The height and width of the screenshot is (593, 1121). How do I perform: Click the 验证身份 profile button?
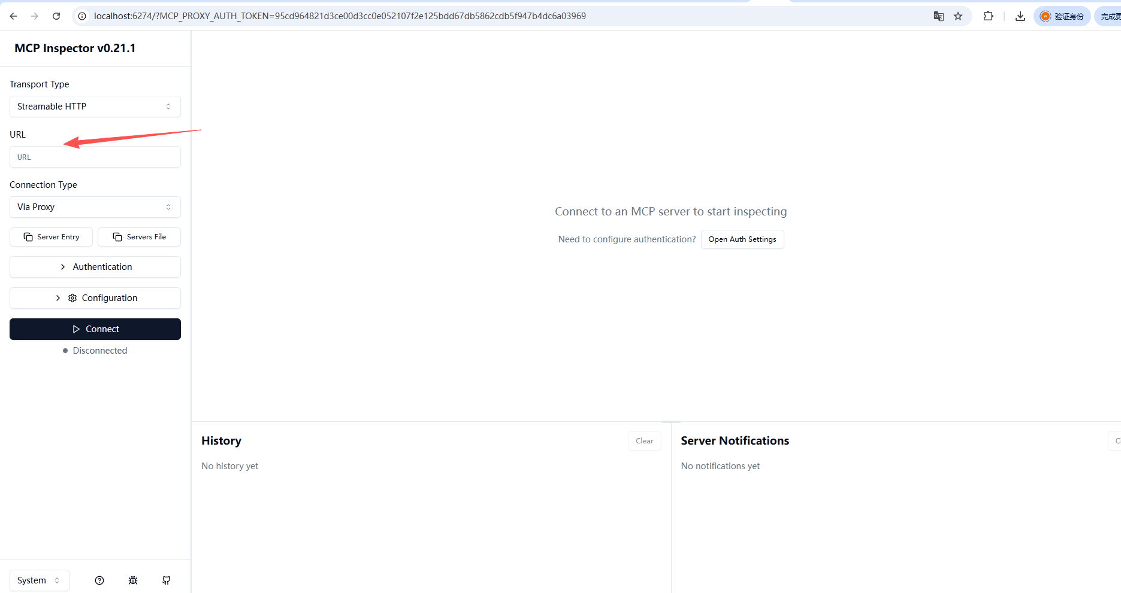click(x=1062, y=16)
